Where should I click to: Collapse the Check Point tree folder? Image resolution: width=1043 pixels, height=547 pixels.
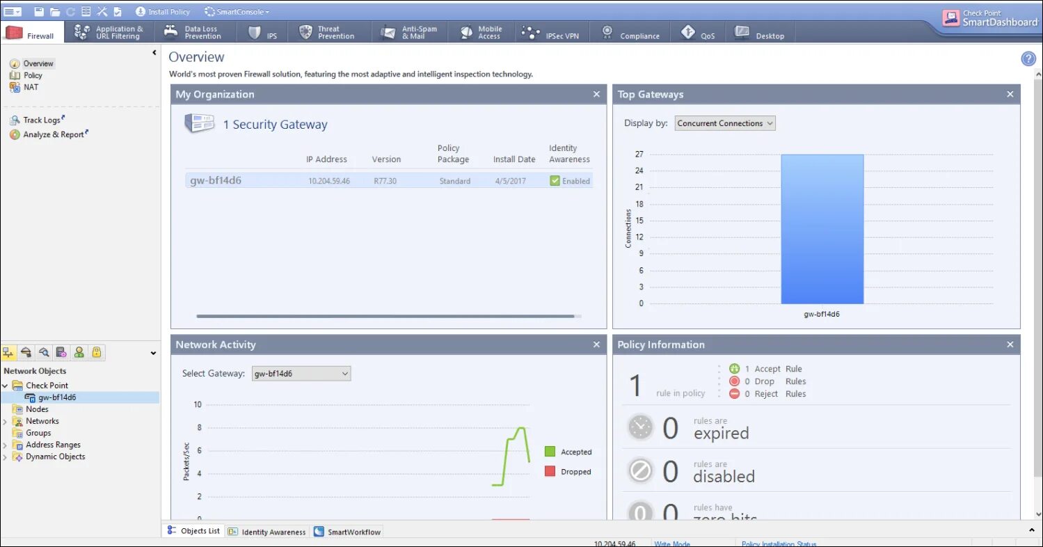(6, 386)
